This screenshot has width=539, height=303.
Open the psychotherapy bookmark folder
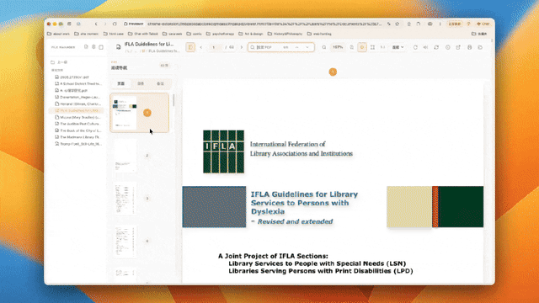(220, 34)
